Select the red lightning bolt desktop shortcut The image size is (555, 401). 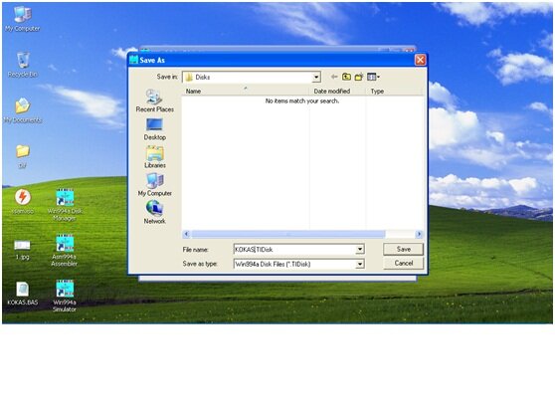point(23,201)
